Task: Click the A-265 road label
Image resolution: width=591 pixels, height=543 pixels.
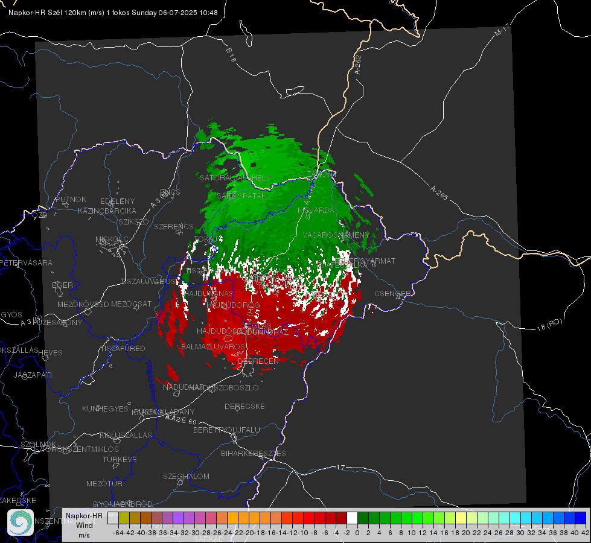Action: tap(439, 192)
